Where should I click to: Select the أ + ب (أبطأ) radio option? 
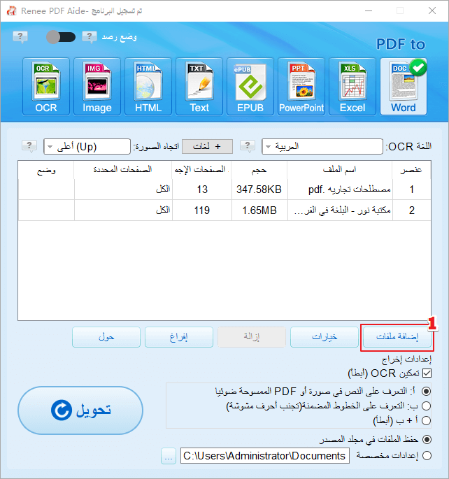tap(426, 421)
